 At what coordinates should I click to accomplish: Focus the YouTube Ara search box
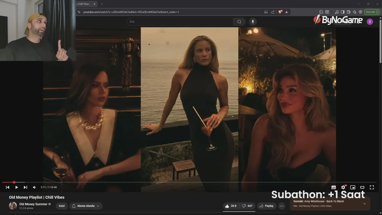(180, 21)
